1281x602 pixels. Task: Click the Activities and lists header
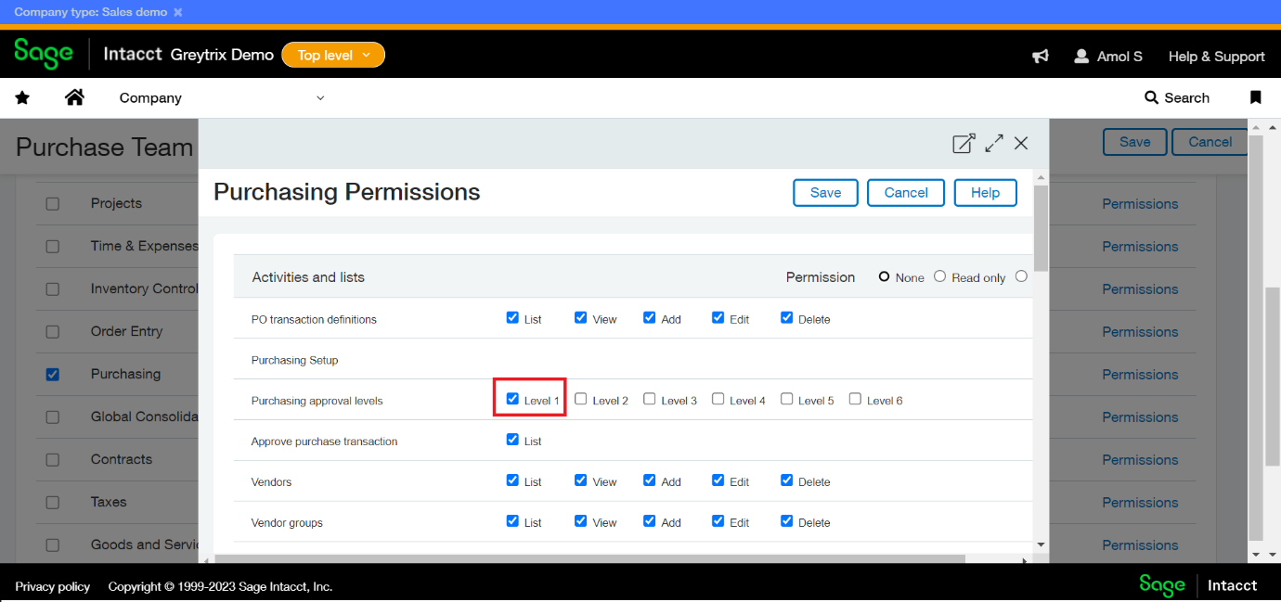(308, 277)
